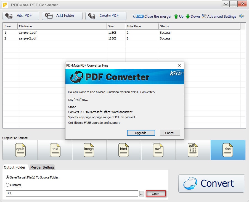The height and width of the screenshot is (202, 249).
Task: Open the title bar dropdown arrow menu
Action: click(x=226, y=4)
